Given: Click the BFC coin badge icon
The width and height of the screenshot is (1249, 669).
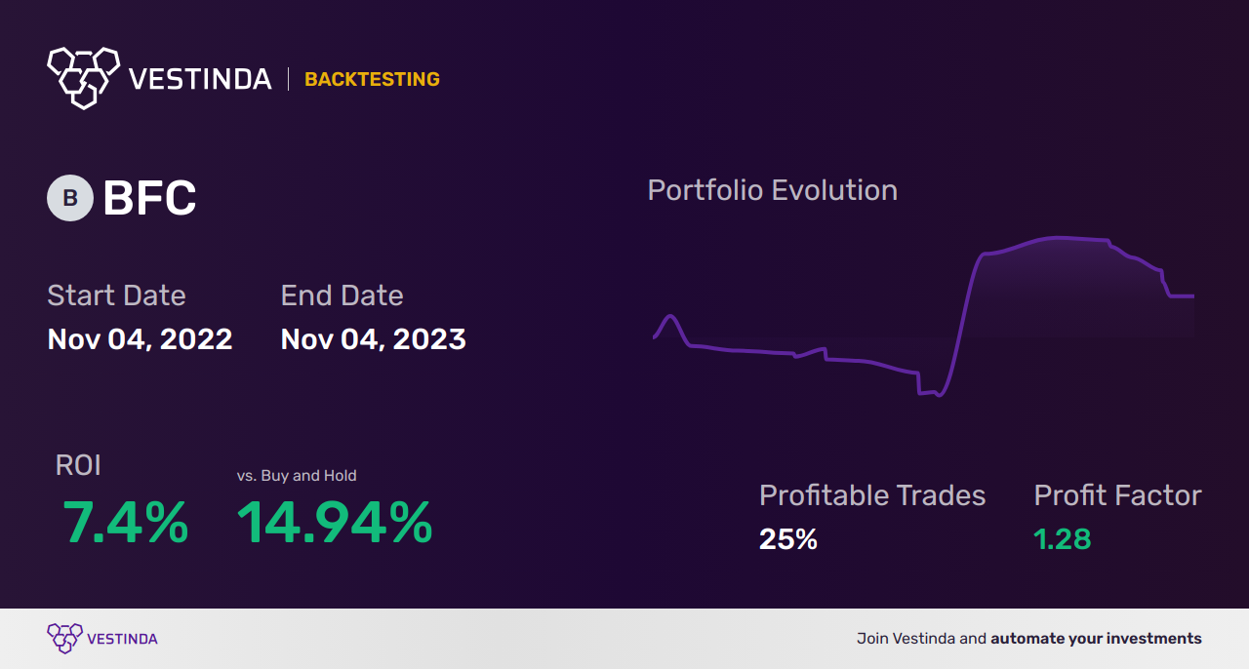Looking at the screenshot, I should coord(70,198).
